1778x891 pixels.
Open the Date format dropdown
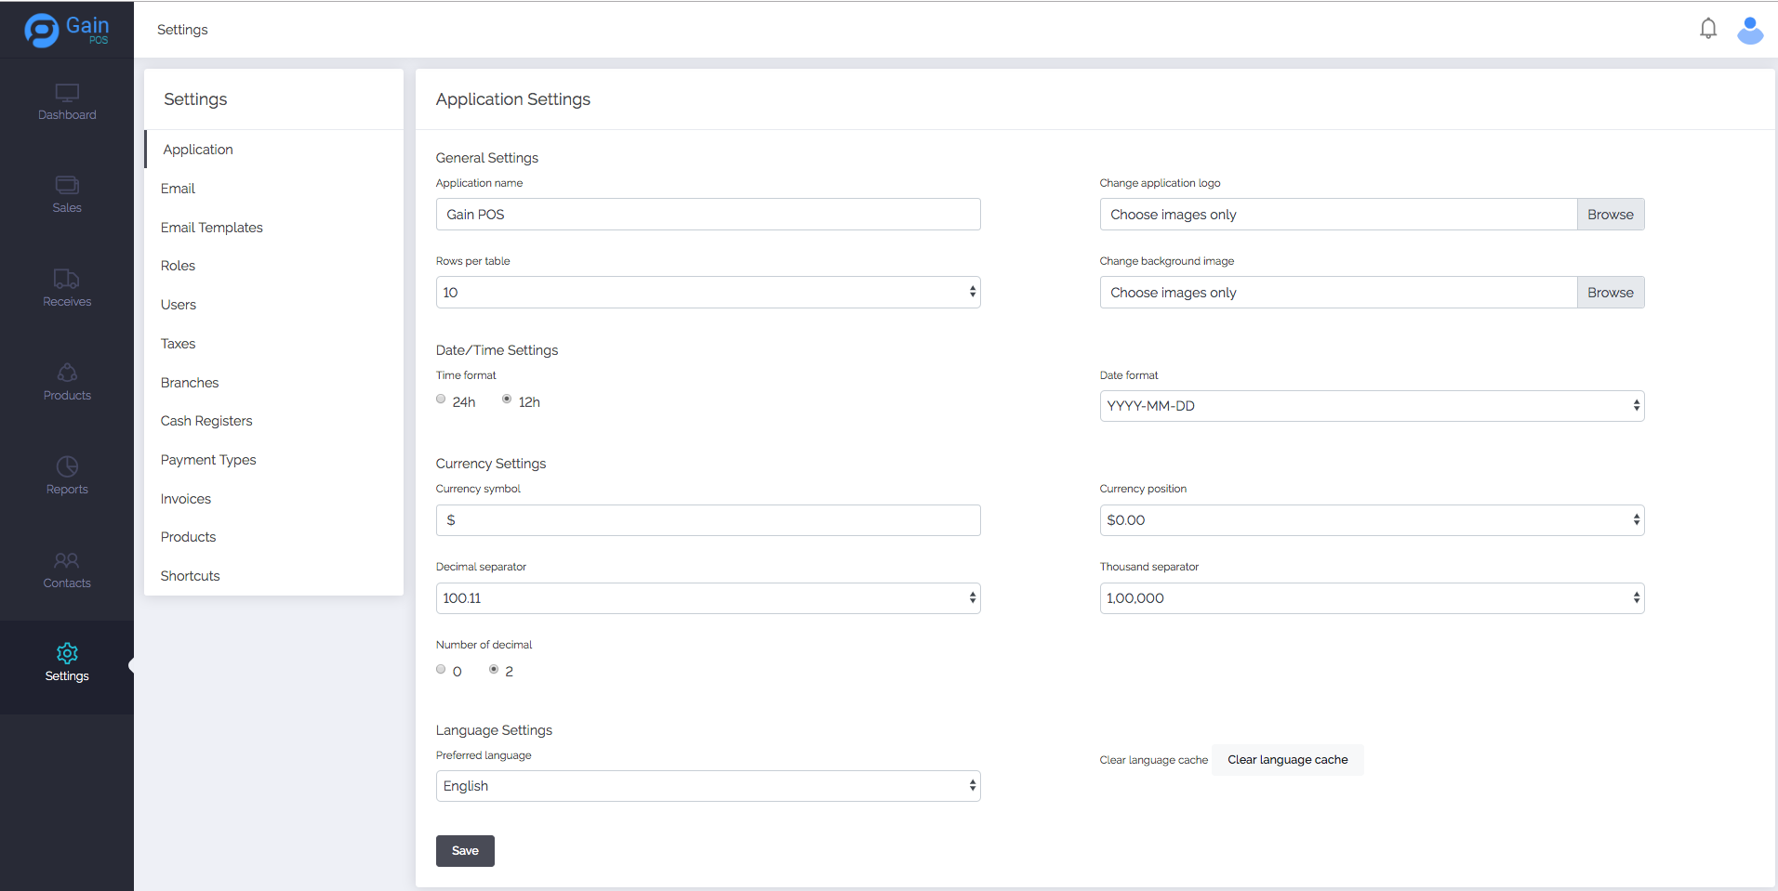[x=1371, y=406]
